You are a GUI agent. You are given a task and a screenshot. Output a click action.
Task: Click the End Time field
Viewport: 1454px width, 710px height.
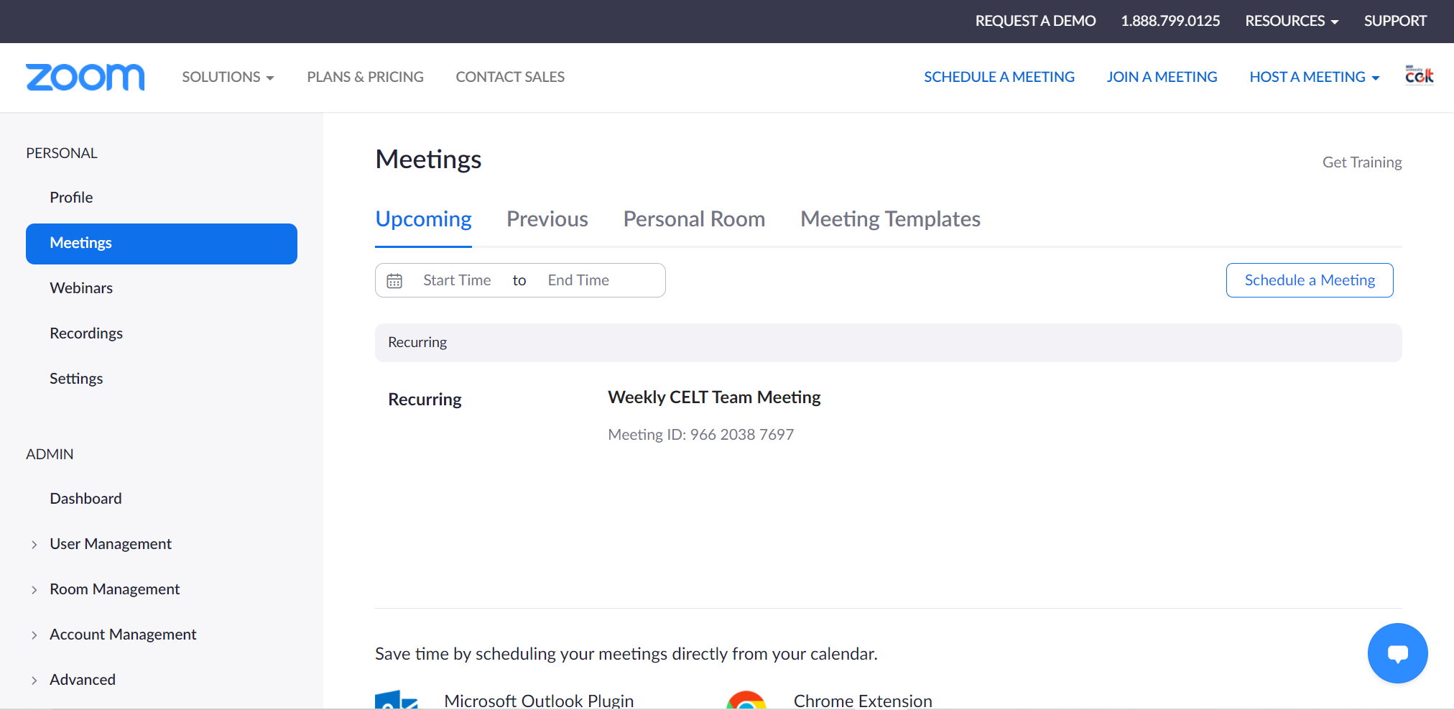point(578,280)
